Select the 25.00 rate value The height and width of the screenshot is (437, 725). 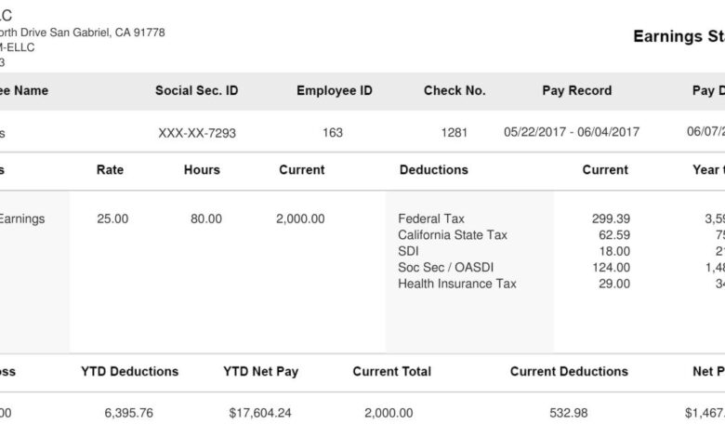point(112,219)
